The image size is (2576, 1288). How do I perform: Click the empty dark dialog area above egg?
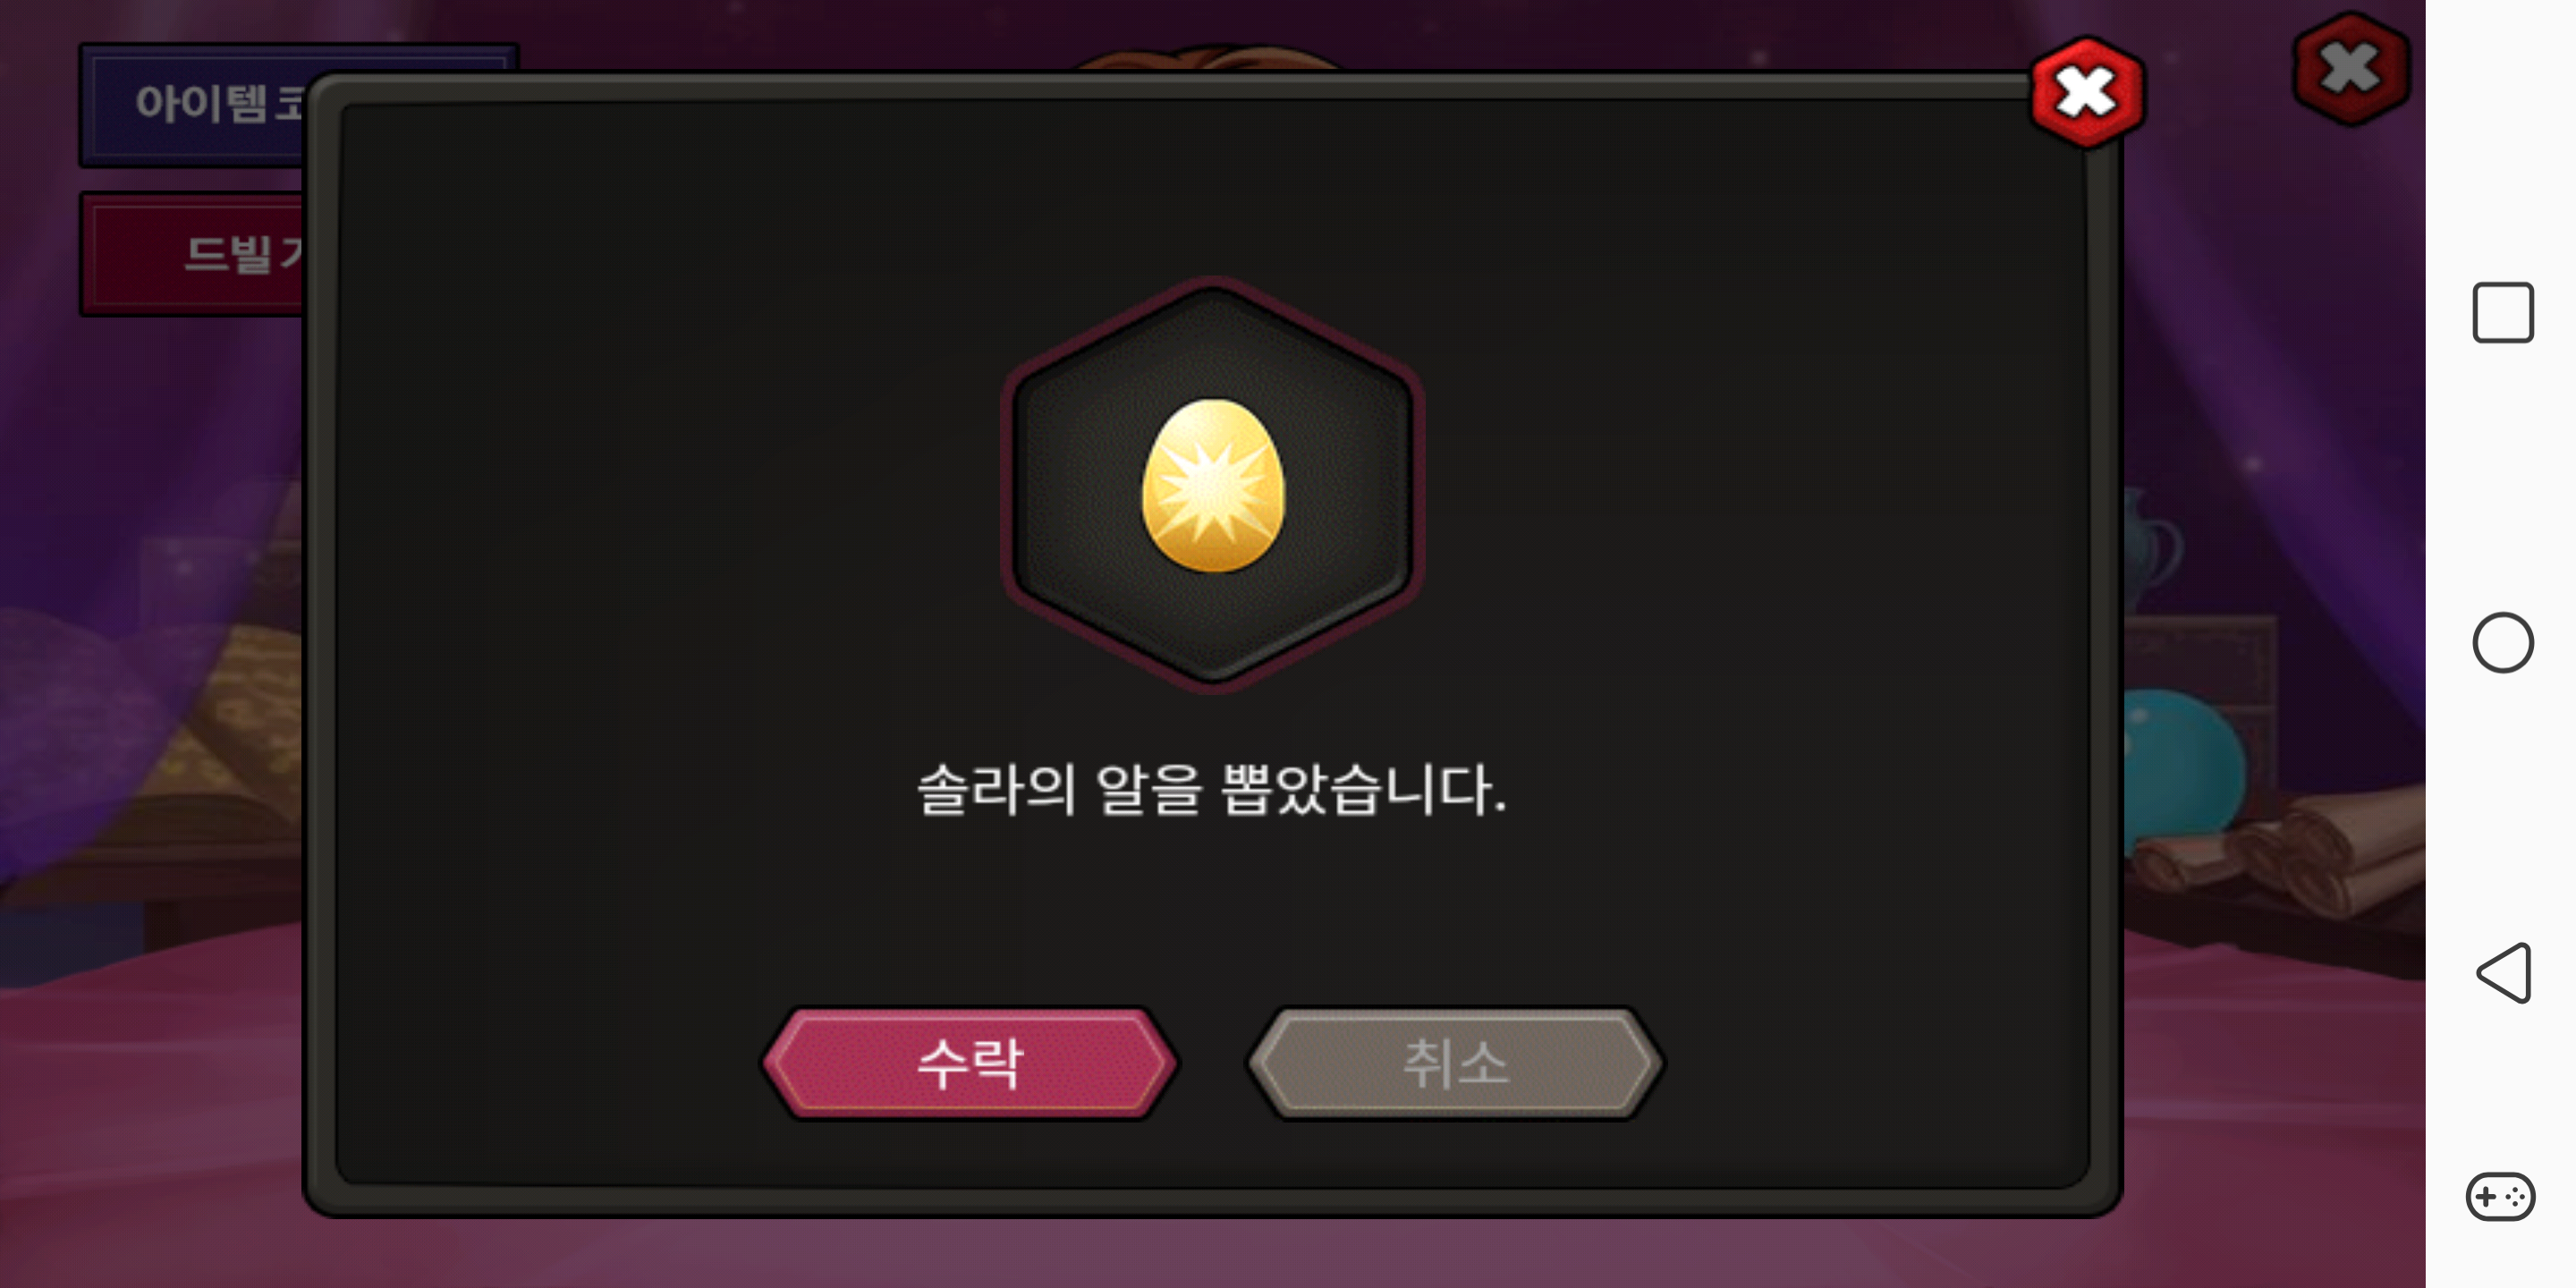(1212, 190)
